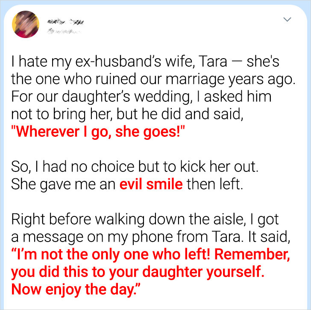Open the post options chevron menu

[287, 19]
